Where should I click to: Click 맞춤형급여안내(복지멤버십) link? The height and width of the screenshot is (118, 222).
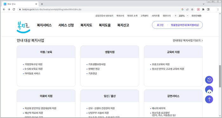click(185, 25)
